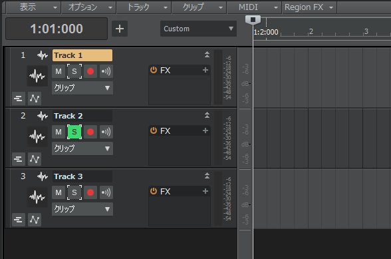Toggle input echo on Track 3
391x259 pixels.
click(x=106, y=192)
